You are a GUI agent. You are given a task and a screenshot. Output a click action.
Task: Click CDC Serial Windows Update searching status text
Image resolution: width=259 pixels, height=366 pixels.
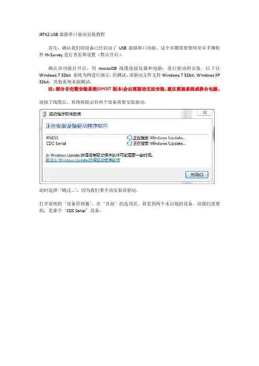pos(159,143)
